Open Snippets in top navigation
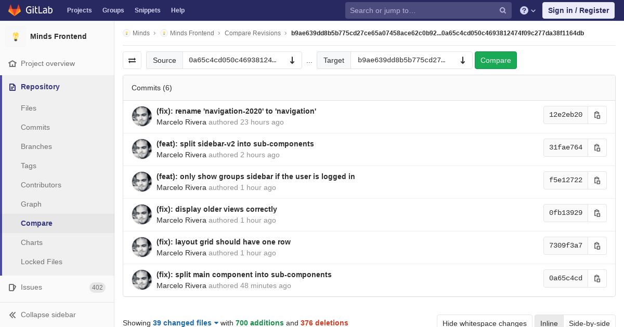 (x=148, y=10)
